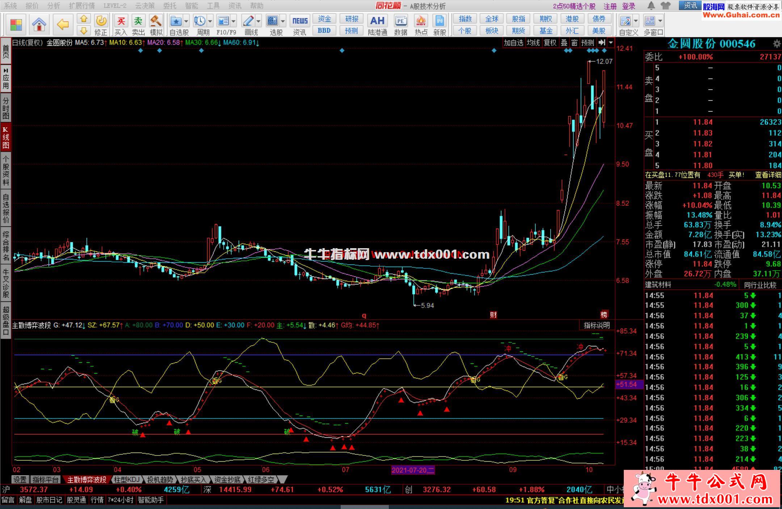Image resolution: width=782 pixels, height=509 pixels.
Task: Expand the 自定义 dropdown arrow
Action: (x=636, y=21)
